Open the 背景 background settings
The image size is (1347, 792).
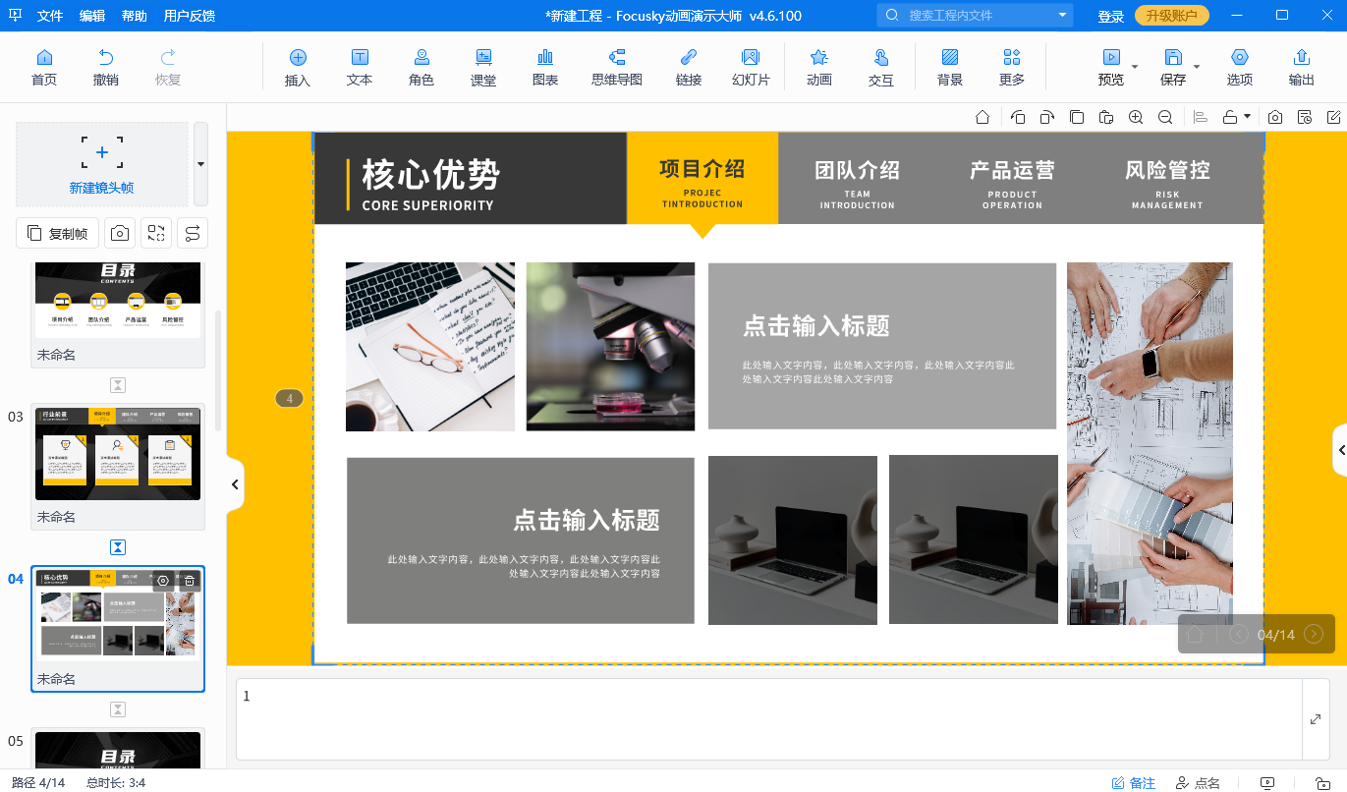coord(950,67)
